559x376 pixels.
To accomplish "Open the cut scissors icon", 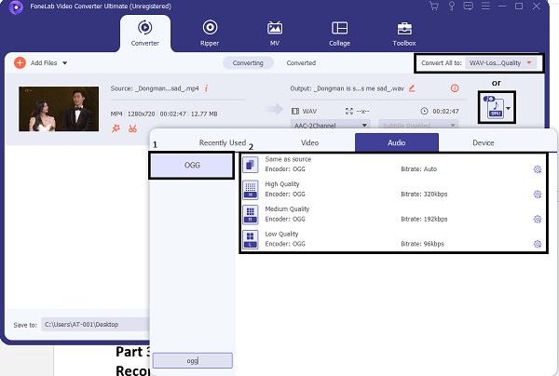I will [132, 128].
